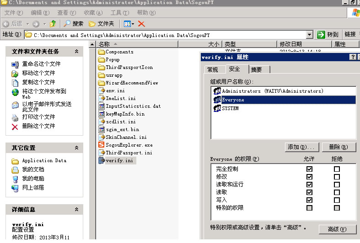This screenshot has width=360, height=243.
Task: Uncheck Allow for 读取
Action: (310, 192)
